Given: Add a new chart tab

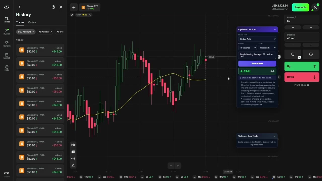Looking at the screenshot, I should (x=74, y=7).
